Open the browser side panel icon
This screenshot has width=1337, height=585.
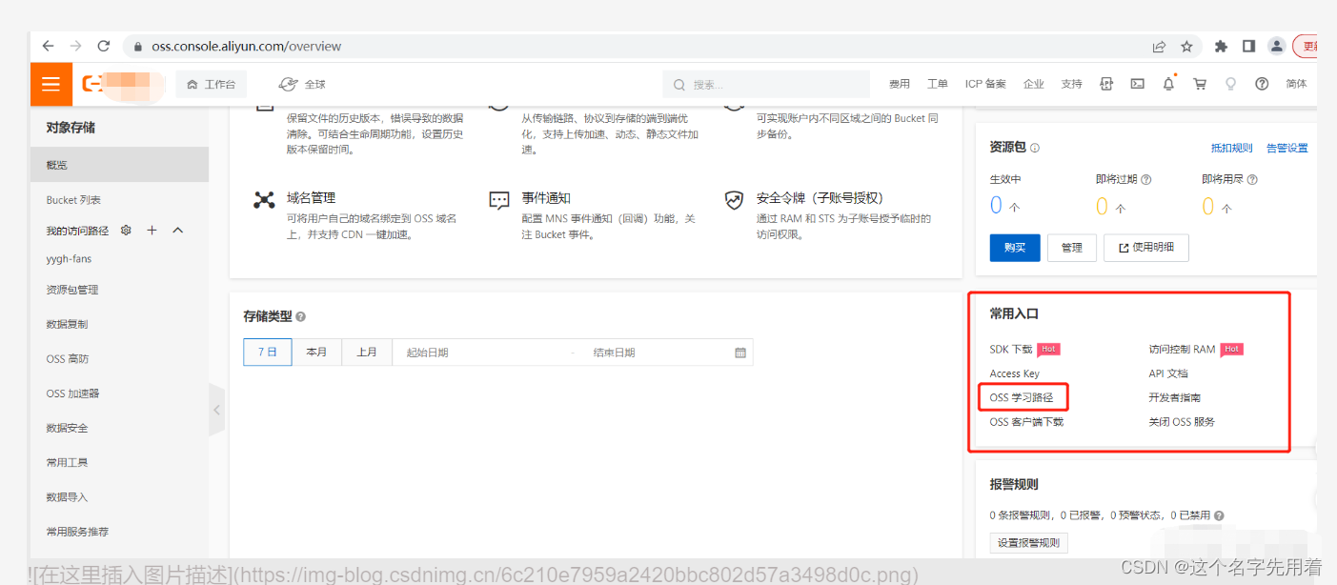click(1248, 46)
